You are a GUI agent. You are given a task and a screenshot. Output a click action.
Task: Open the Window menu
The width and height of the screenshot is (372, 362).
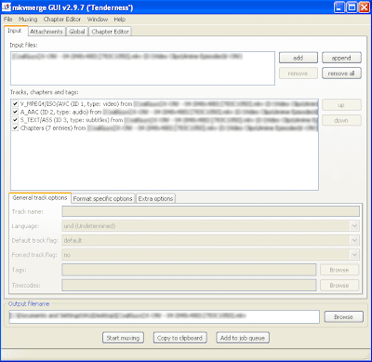point(98,20)
